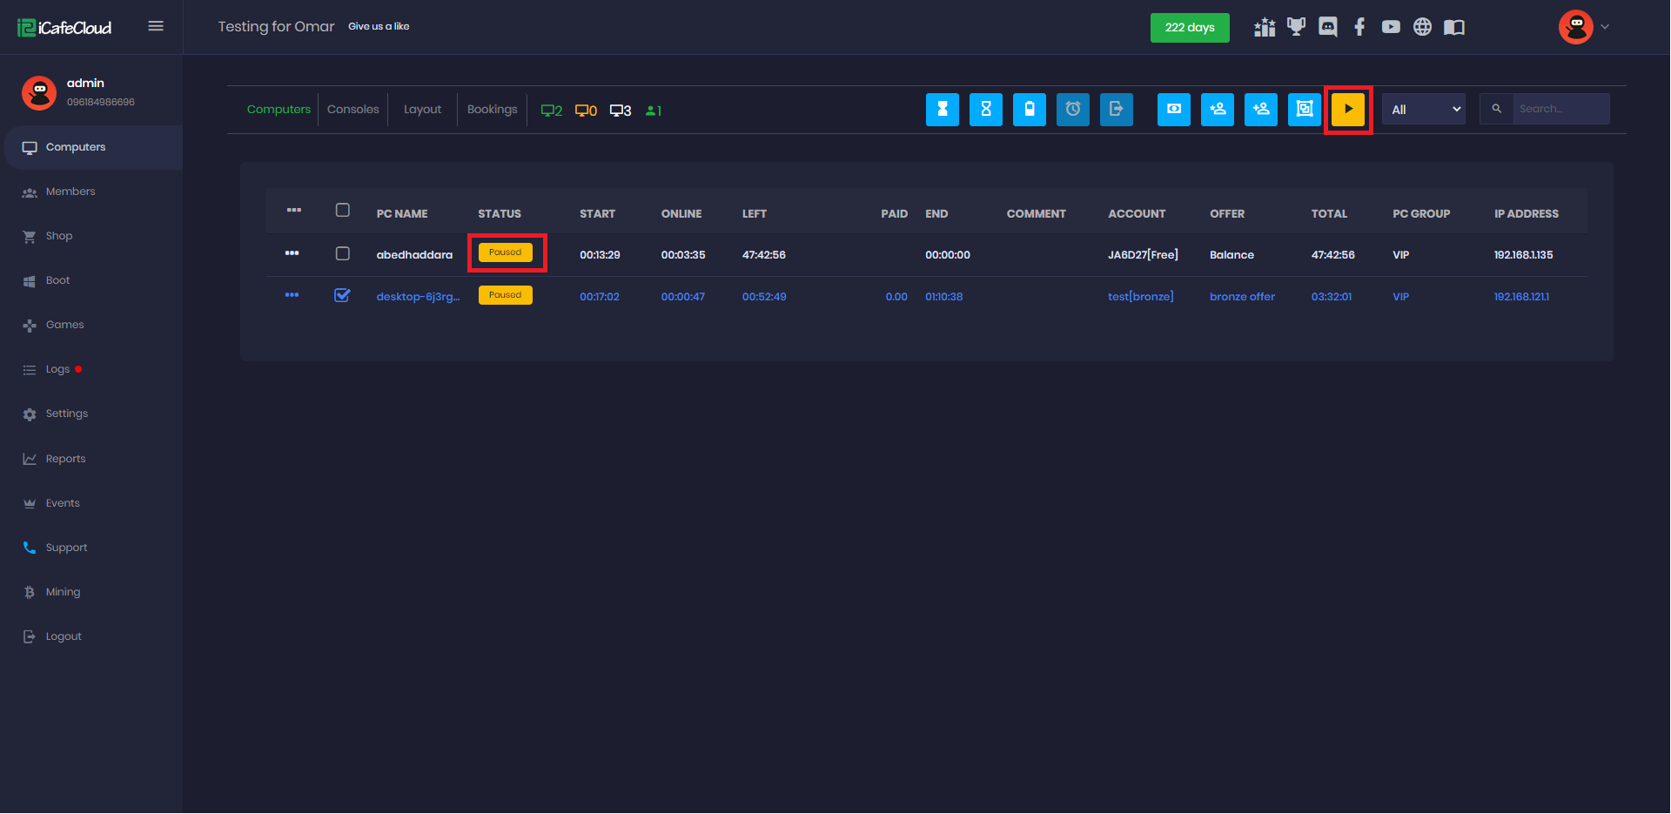This screenshot has width=1671, height=814.
Task: Toggle the hamburger sidebar menu icon
Action: point(156,26)
